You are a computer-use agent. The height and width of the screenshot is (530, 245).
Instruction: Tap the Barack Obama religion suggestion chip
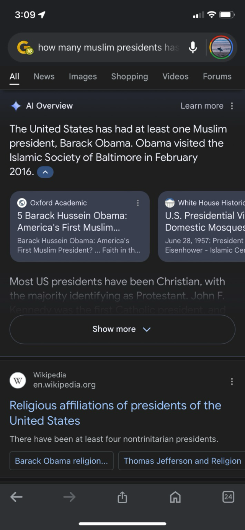click(x=61, y=461)
